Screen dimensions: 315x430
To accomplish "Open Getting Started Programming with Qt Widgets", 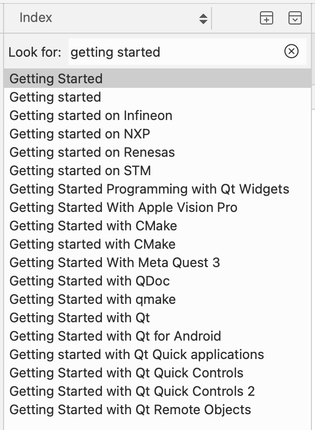I will tap(157, 189).
